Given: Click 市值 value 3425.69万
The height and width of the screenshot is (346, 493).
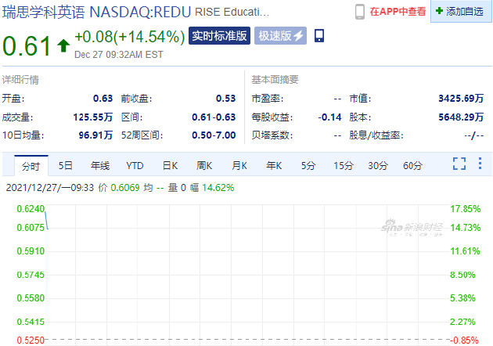Looking at the screenshot, I should (x=461, y=99).
